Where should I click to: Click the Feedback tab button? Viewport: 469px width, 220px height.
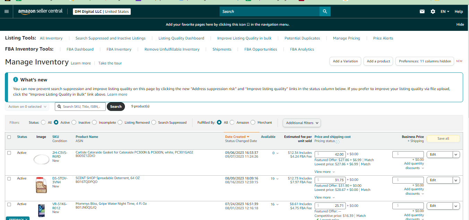click(x=17, y=219)
